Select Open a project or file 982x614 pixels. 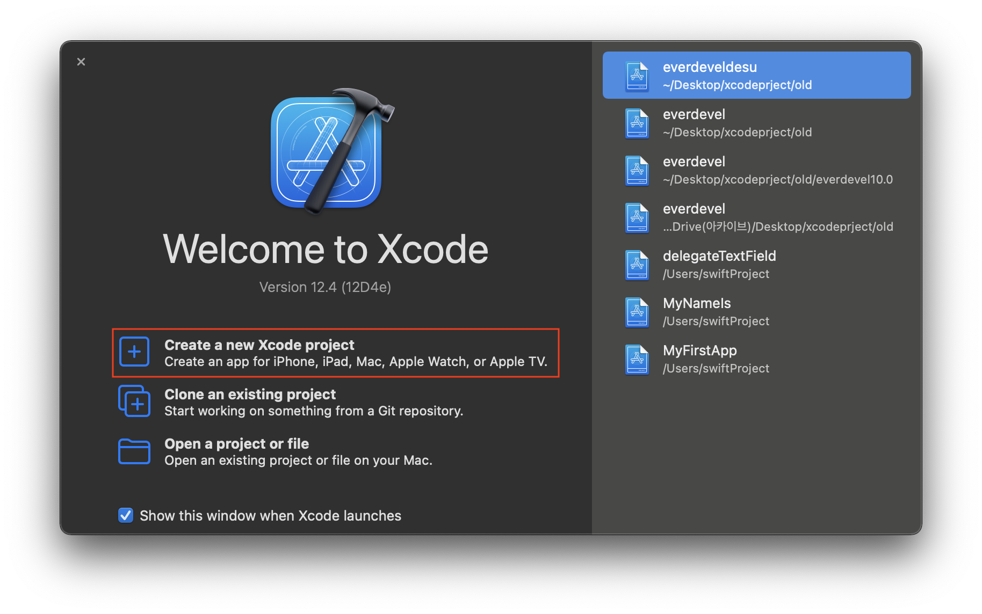[x=276, y=451]
